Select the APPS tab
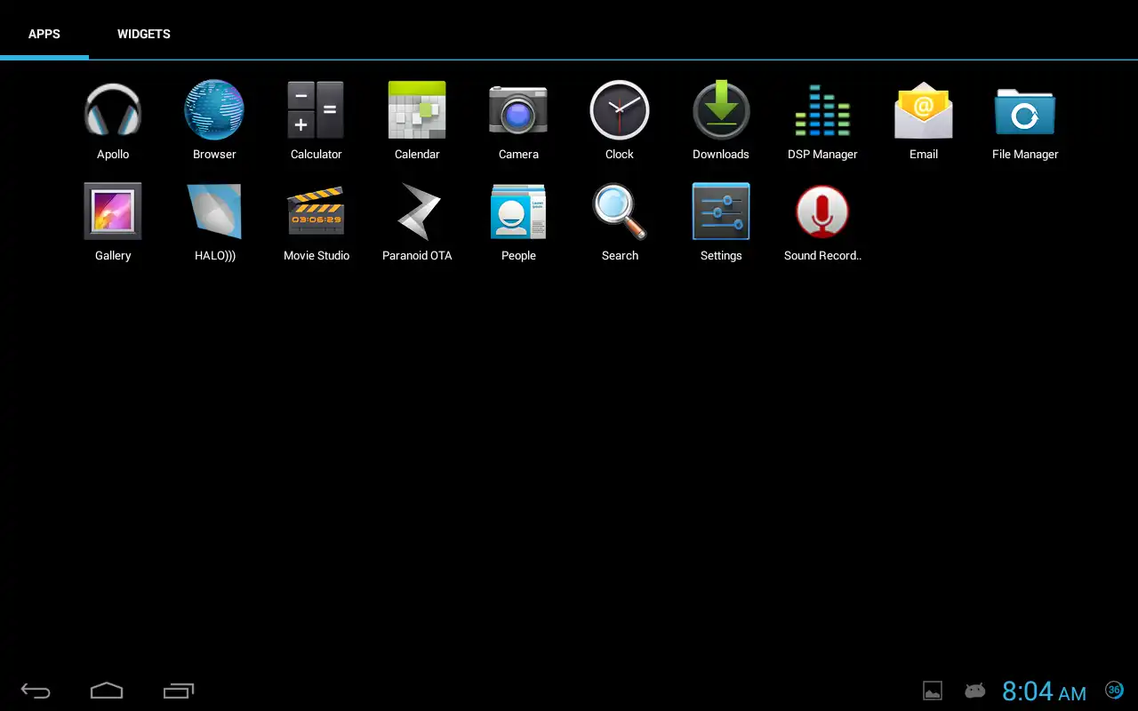Viewport: 1138px width, 711px height. (x=44, y=34)
